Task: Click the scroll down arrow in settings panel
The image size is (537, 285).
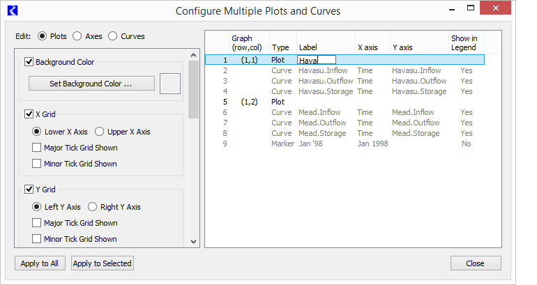Action: coord(193,242)
